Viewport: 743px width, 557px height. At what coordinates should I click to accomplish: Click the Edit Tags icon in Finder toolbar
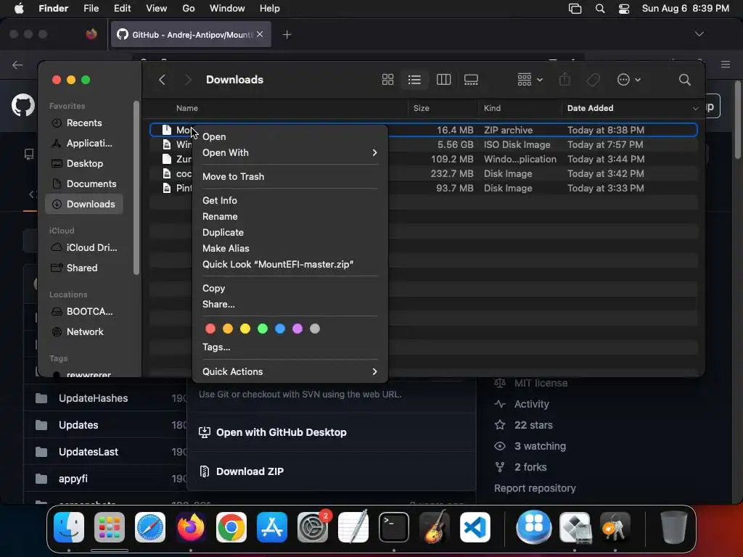coord(593,80)
